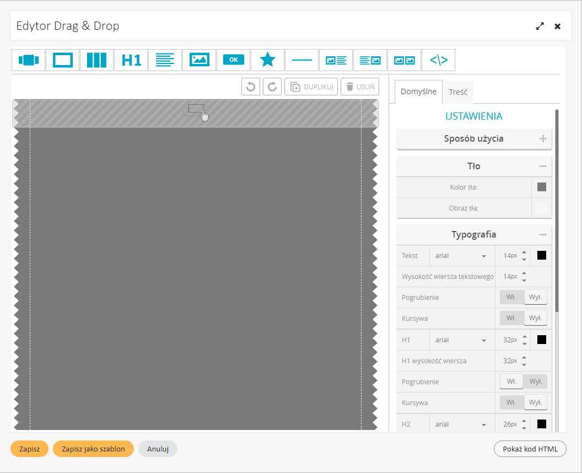Select the OK button block icon
Screen dimensions: 582x473
click(x=233, y=60)
